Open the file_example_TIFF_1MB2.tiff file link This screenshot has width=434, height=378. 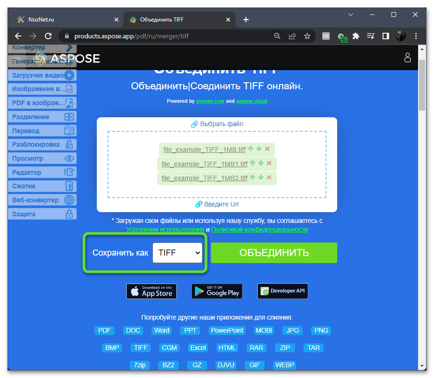204,178
